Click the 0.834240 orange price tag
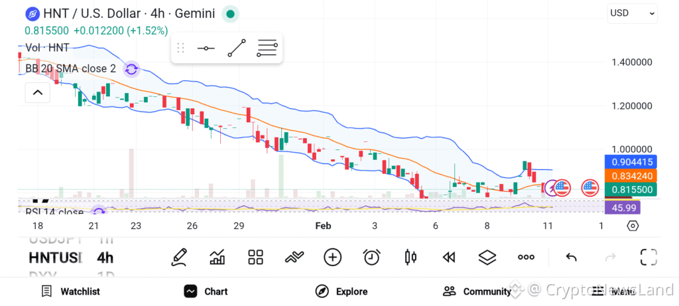Viewport: 679px width, 306px height. (631, 175)
